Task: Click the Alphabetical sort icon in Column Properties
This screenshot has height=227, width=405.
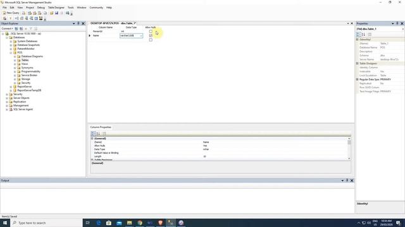Action: tap(98, 134)
